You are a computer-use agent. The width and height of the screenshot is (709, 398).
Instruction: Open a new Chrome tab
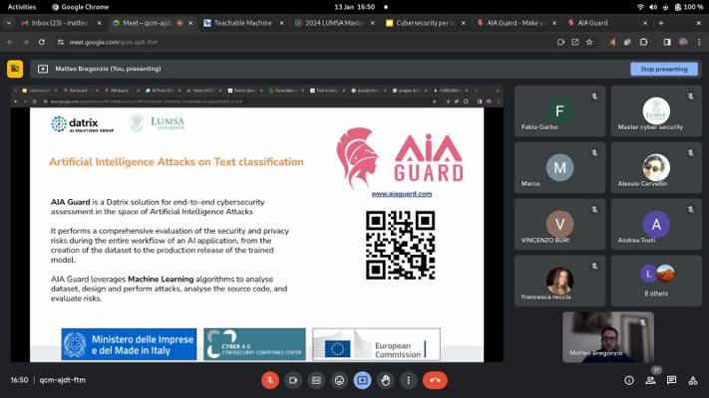tap(661, 23)
